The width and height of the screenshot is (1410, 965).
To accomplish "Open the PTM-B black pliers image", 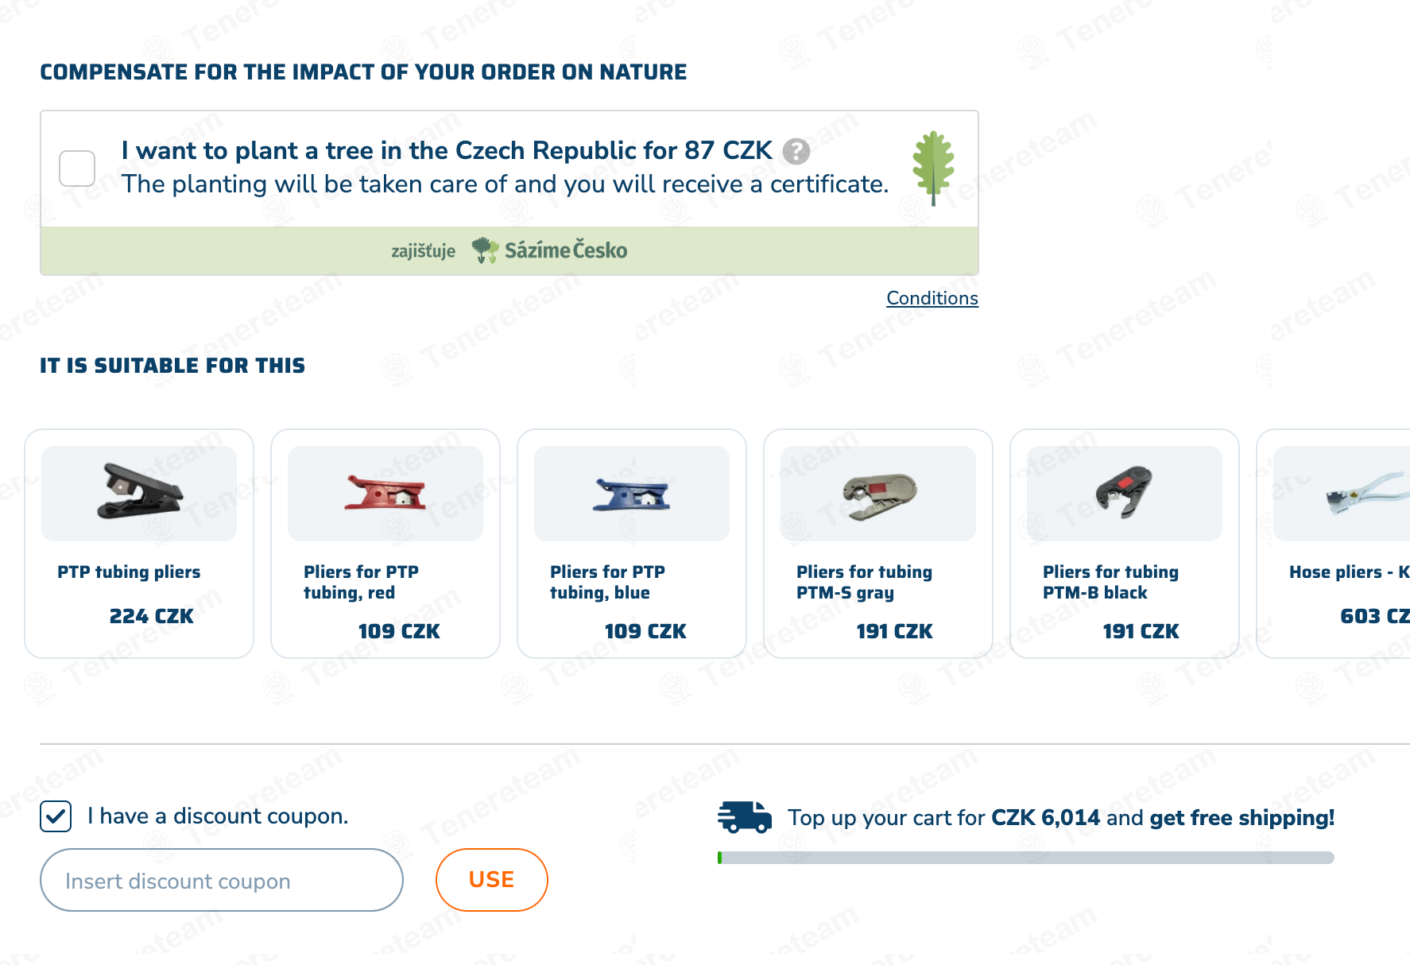I will (x=1125, y=494).
